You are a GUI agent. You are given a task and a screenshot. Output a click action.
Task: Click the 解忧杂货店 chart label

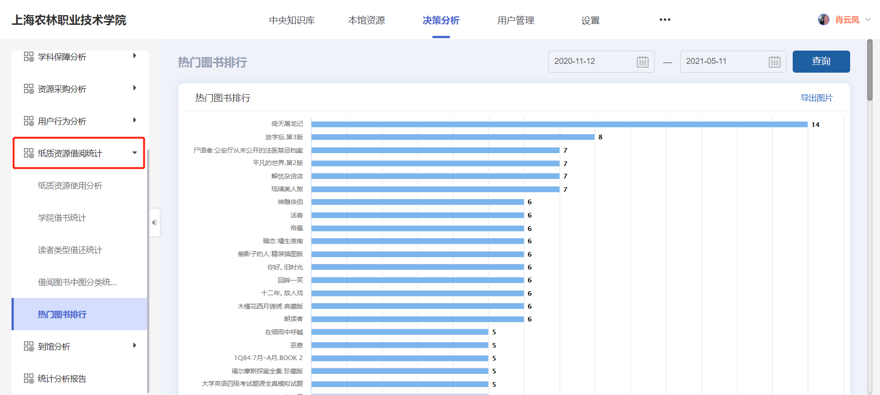287,176
